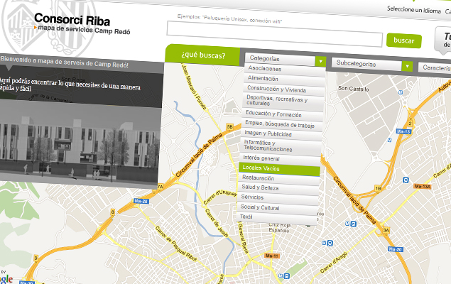This screenshot has width=451, height=284.
Task: Choose Informática y Telecomunicaciones option
Action: coord(281,146)
